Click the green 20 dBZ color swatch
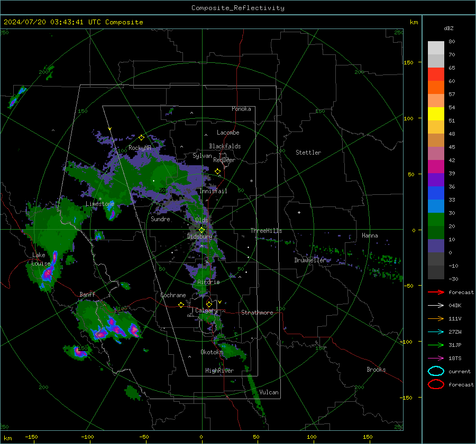The image size is (476, 444). coord(436,220)
